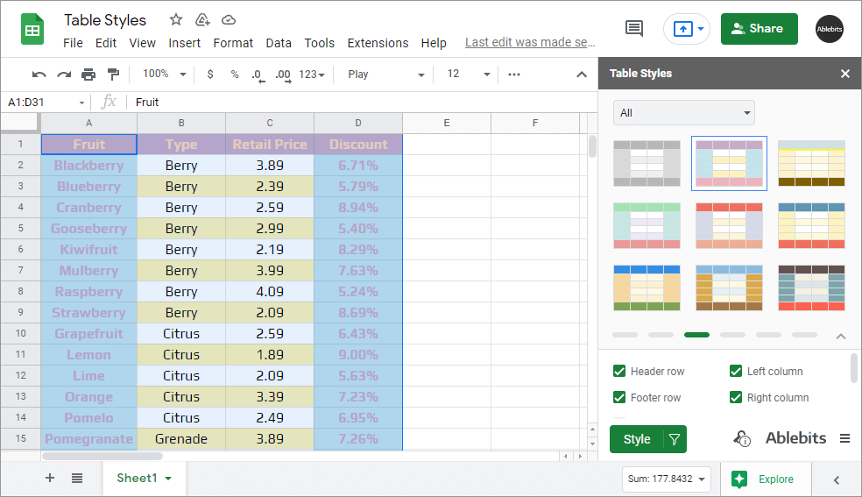Open more number formats 123 dropdown
Viewport: 862px width, 497px height.
point(312,75)
